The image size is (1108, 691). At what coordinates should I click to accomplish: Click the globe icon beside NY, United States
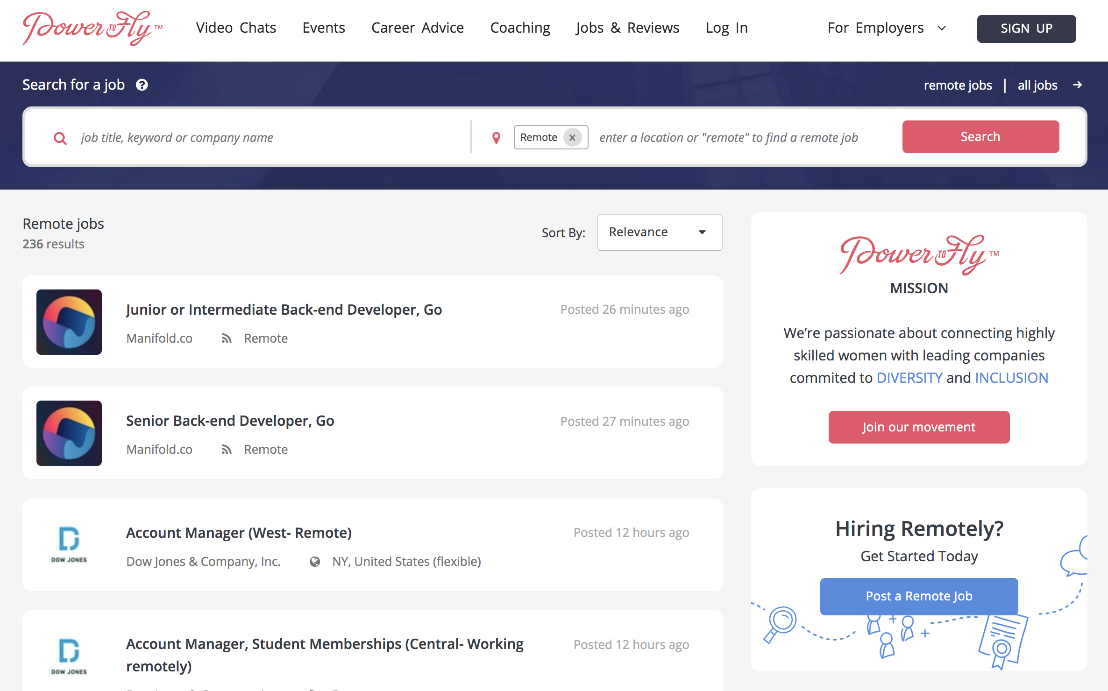click(315, 562)
